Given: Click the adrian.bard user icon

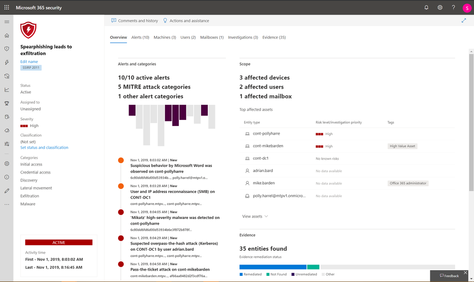Looking at the screenshot, I should click(x=247, y=171).
